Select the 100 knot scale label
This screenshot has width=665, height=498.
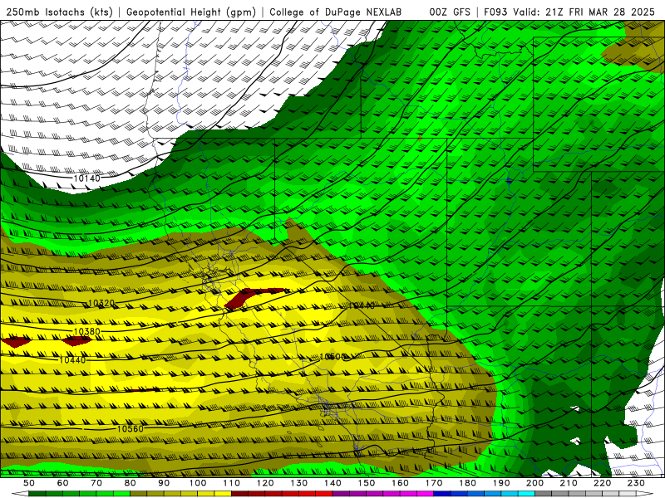tap(198, 483)
